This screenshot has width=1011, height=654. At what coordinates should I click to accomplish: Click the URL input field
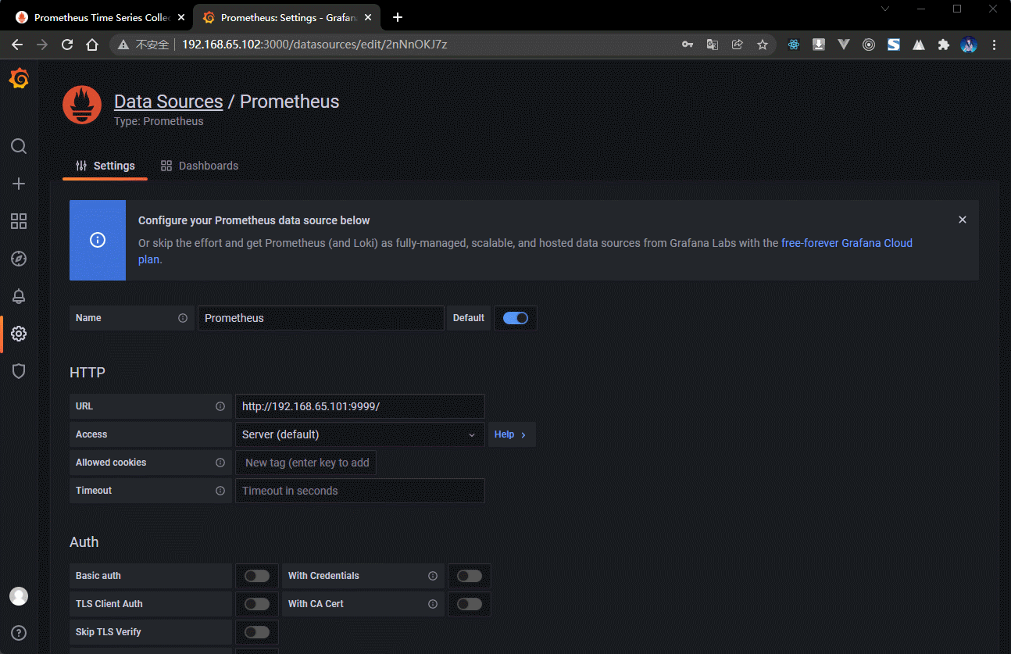(360, 406)
